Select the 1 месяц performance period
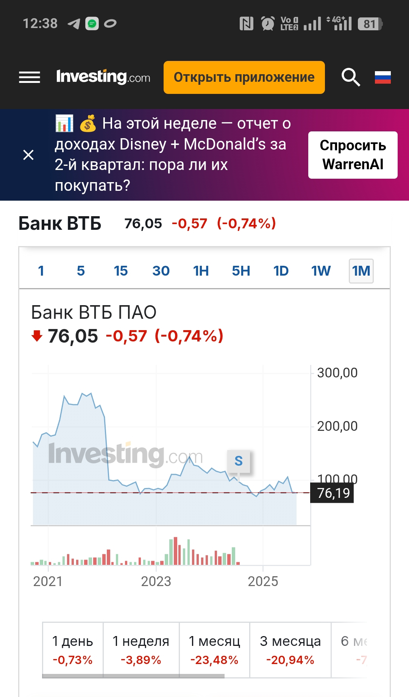This screenshot has width=409, height=697. point(214,650)
